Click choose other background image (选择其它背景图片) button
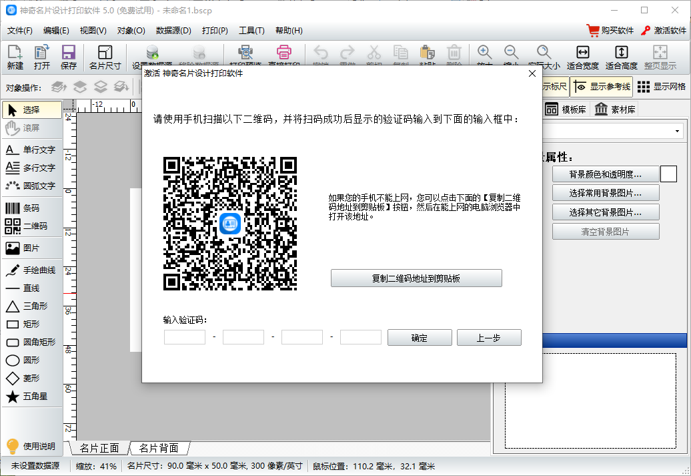 [606, 213]
